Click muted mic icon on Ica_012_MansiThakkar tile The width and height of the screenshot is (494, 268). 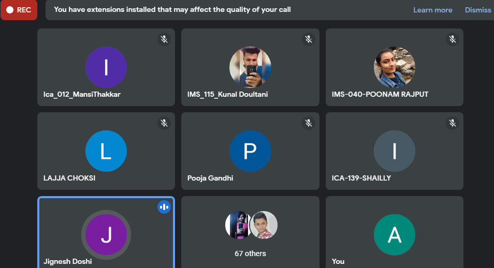point(164,39)
